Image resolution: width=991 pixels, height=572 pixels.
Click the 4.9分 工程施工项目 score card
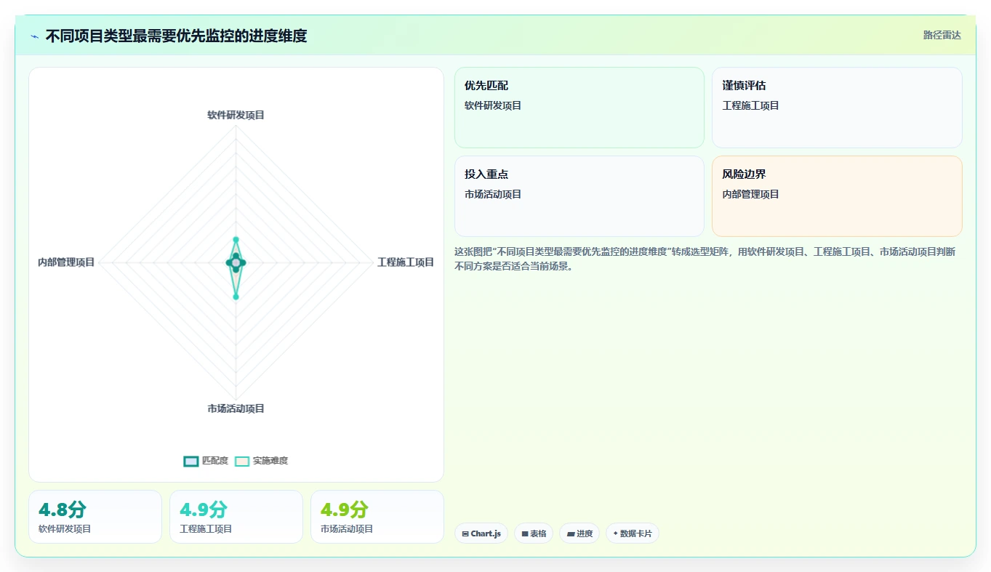[236, 517]
